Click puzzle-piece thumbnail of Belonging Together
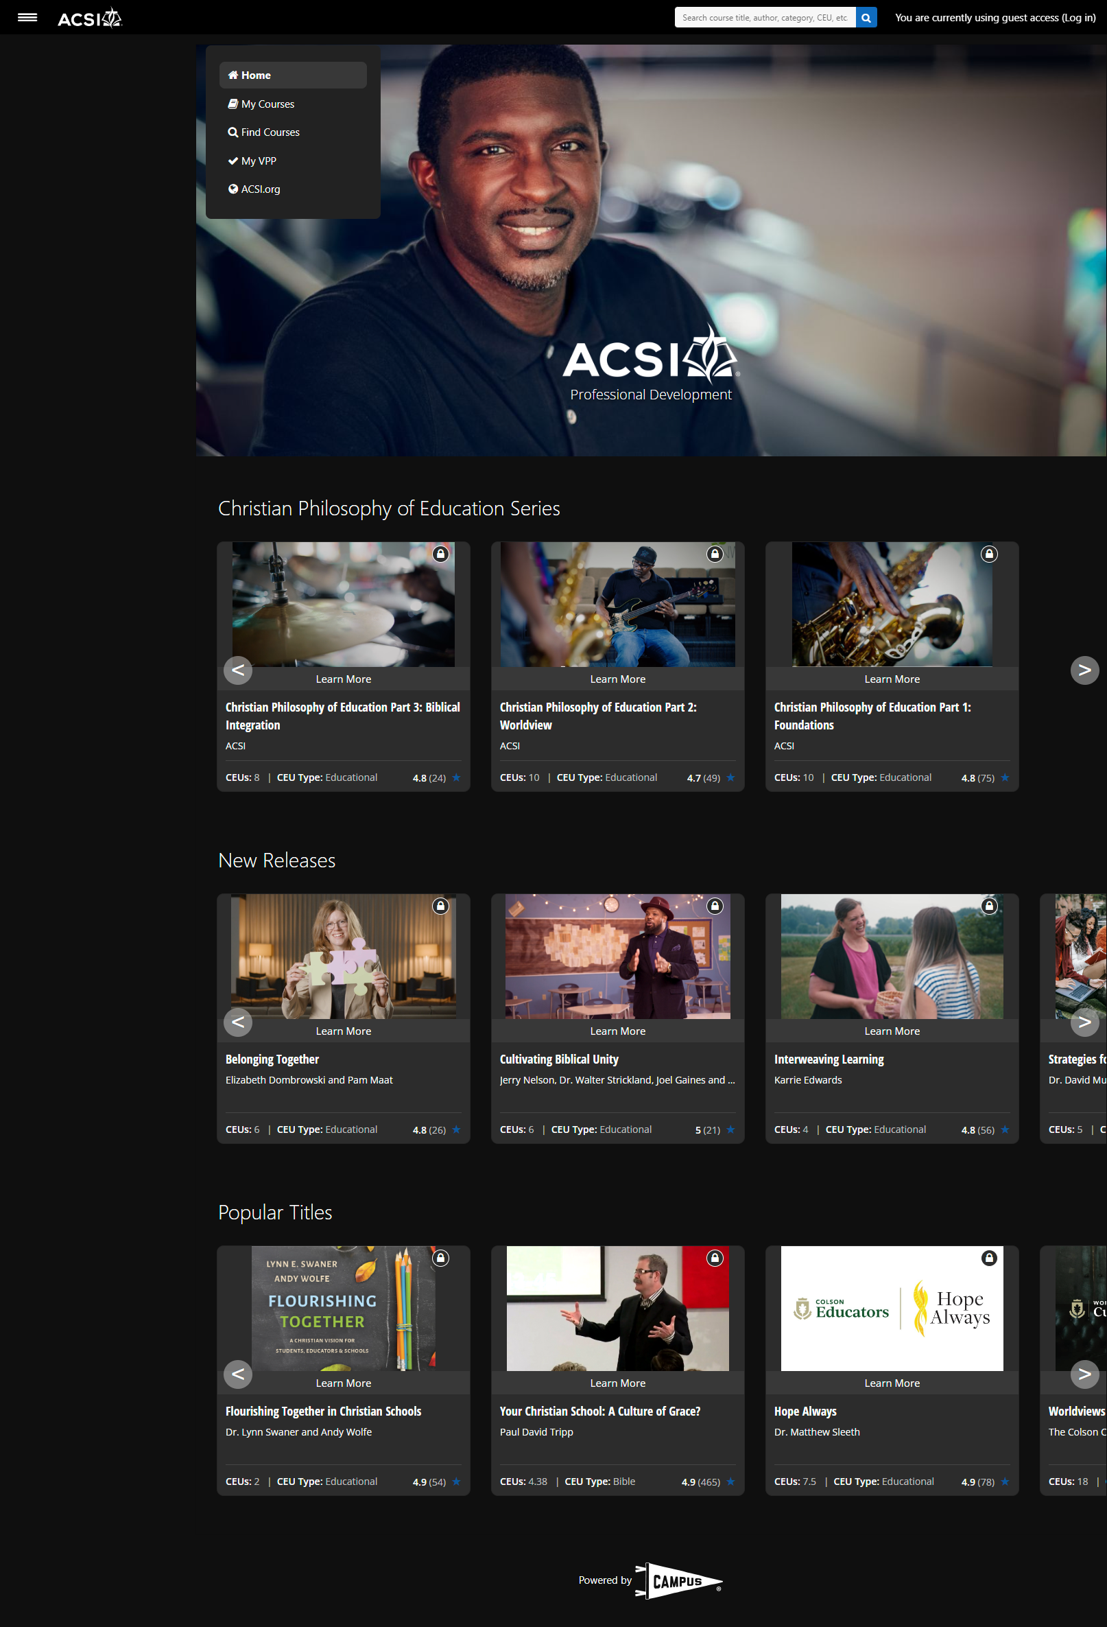The width and height of the screenshot is (1107, 1627). click(344, 957)
